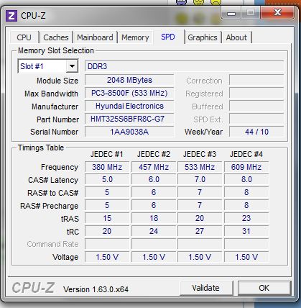
Task: Click tRAS value 15
Action: tap(107, 218)
